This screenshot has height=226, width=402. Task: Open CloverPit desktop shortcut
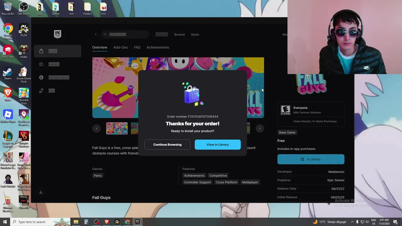[24, 203]
